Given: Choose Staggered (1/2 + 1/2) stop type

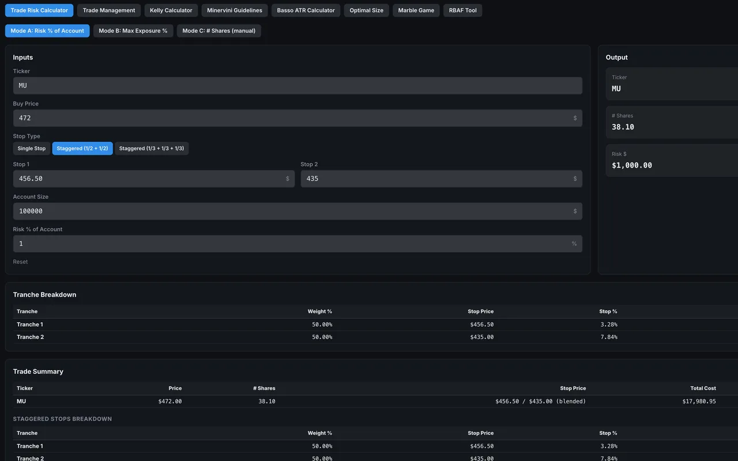Looking at the screenshot, I should pos(82,149).
